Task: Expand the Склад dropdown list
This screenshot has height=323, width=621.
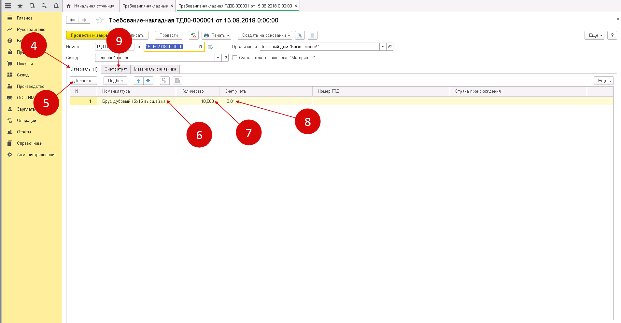Action: (218, 58)
